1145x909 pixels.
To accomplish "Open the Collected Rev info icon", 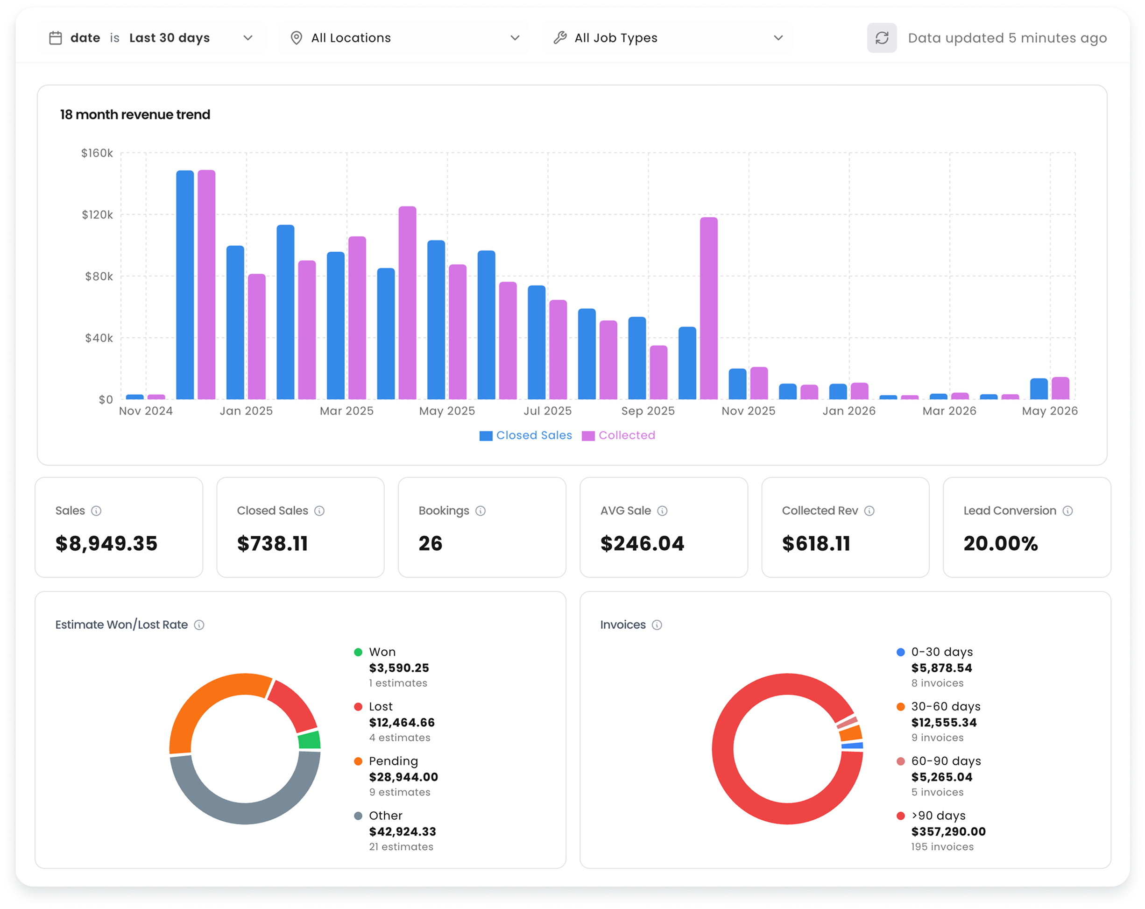I will point(869,511).
